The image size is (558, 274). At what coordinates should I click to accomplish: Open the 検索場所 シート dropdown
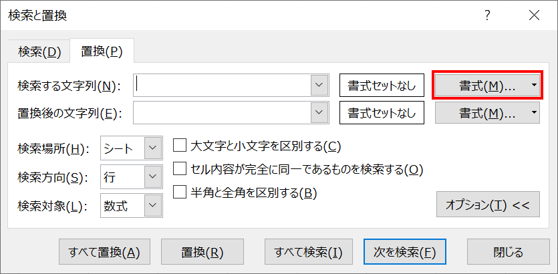(154, 148)
